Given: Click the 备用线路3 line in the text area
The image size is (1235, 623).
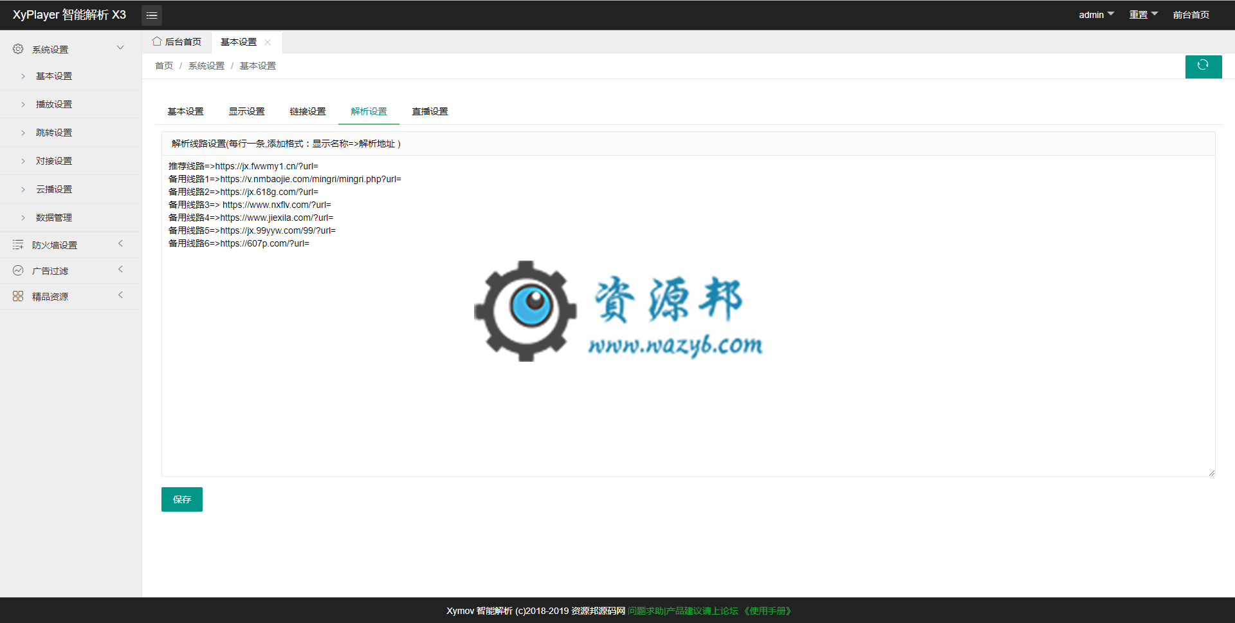Looking at the screenshot, I should (x=250, y=205).
